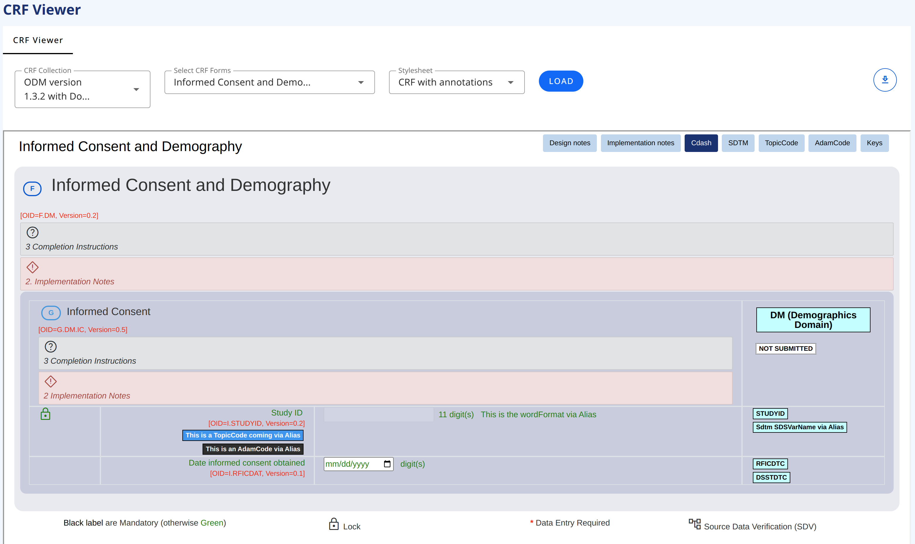Click the Source Data Verification icon in the legend
Image resolution: width=915 pixels, height=544 pixels.
[695, 524]
